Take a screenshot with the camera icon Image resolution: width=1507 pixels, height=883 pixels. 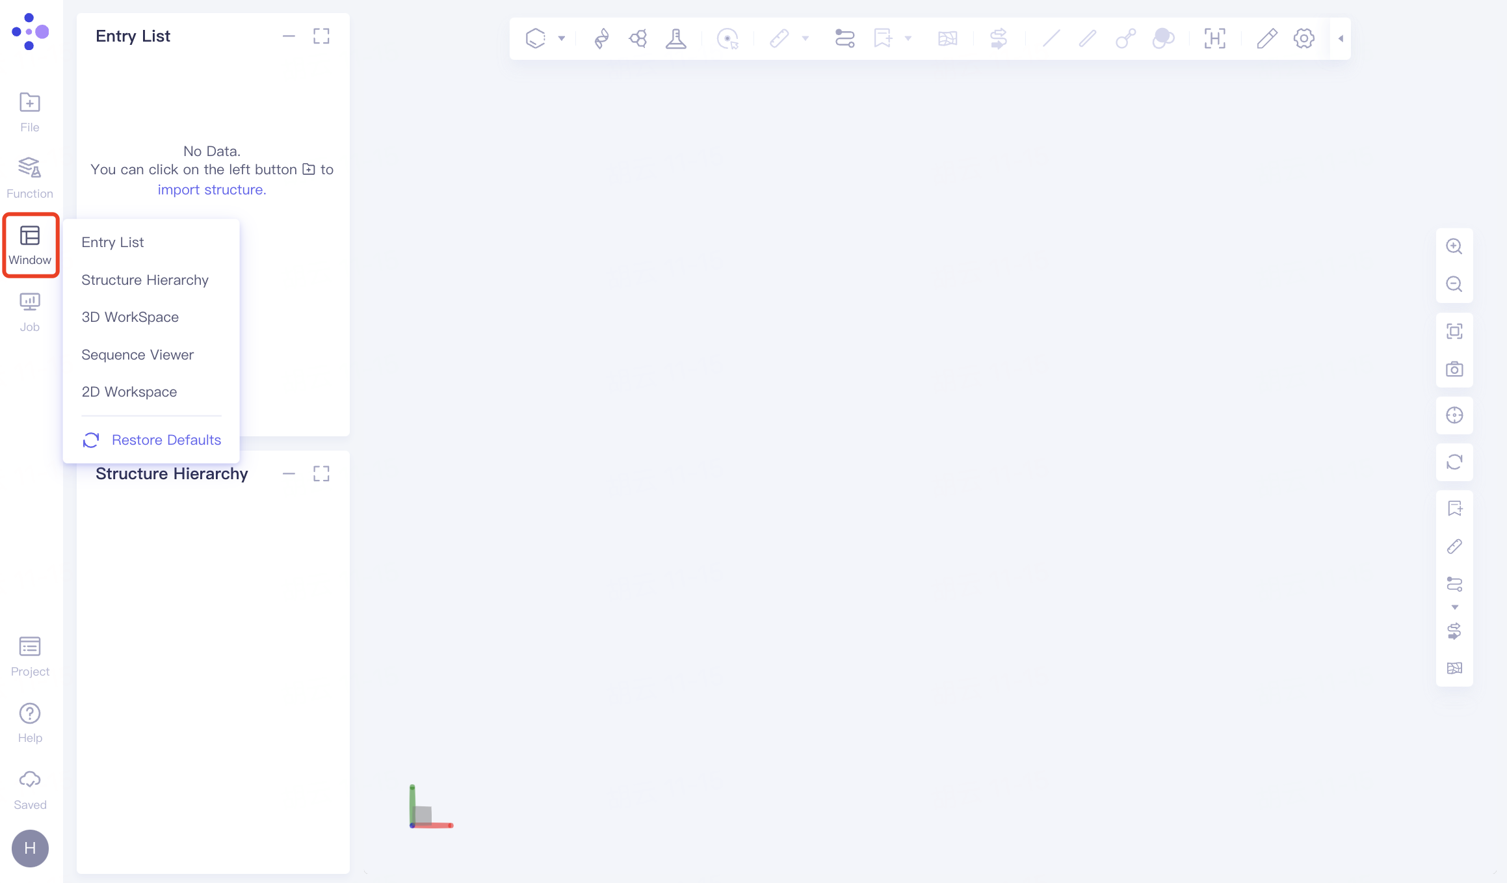1454,369
